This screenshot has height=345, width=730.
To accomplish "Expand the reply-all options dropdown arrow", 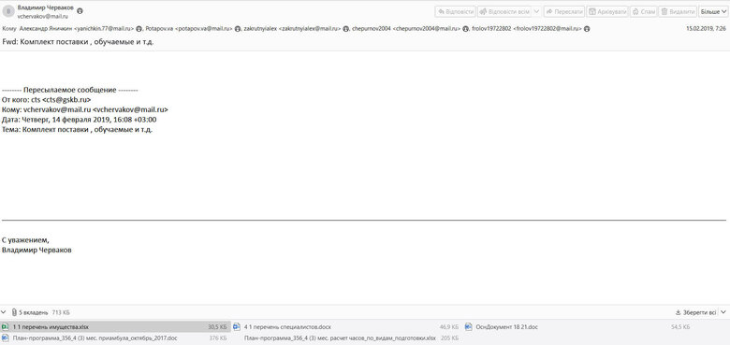I will pyautogui.click(x=536, y=11).
